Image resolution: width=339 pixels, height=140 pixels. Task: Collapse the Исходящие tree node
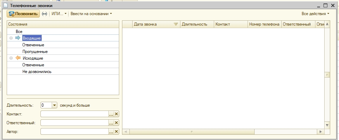point(11,58)
